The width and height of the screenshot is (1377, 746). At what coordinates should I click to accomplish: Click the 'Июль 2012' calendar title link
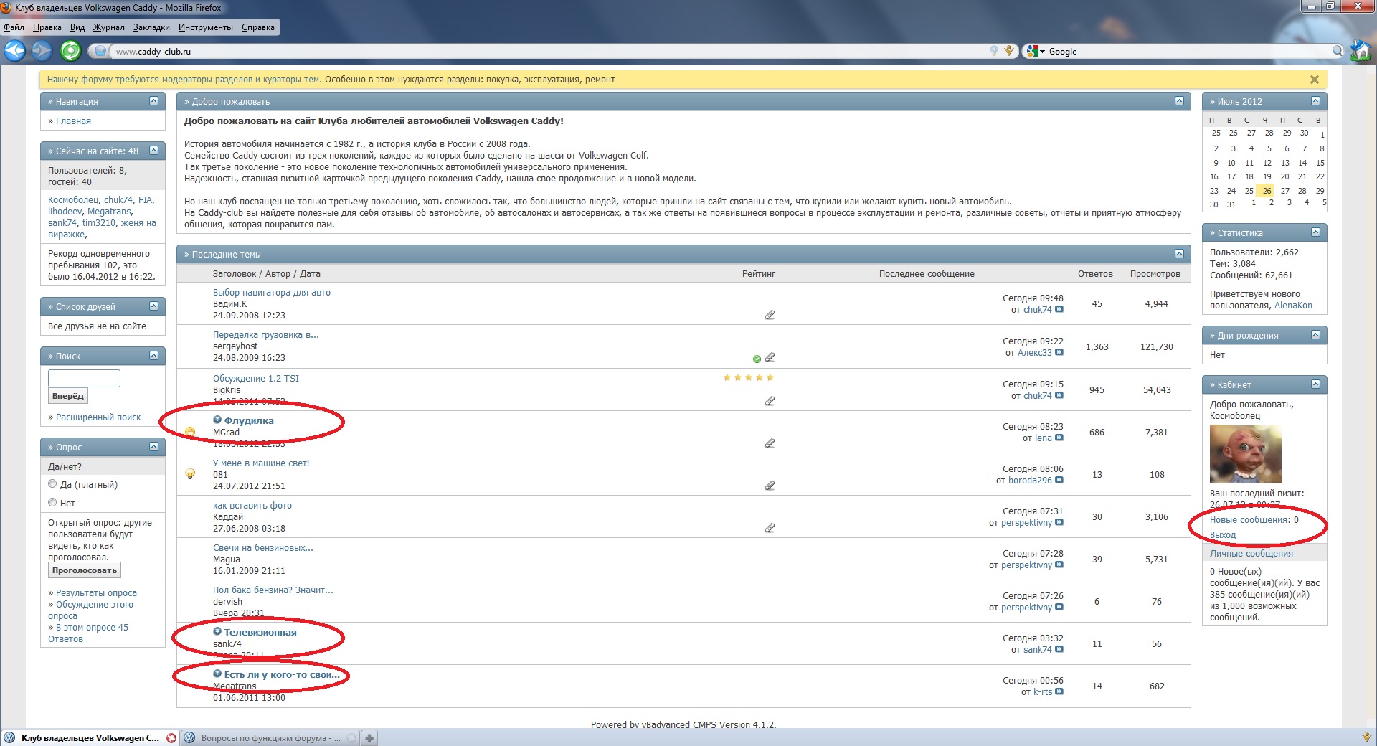pyautogui.click(x=1239, y=102)
